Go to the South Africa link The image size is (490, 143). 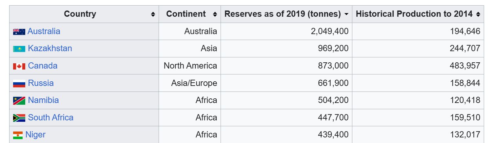tap(50, 118)
